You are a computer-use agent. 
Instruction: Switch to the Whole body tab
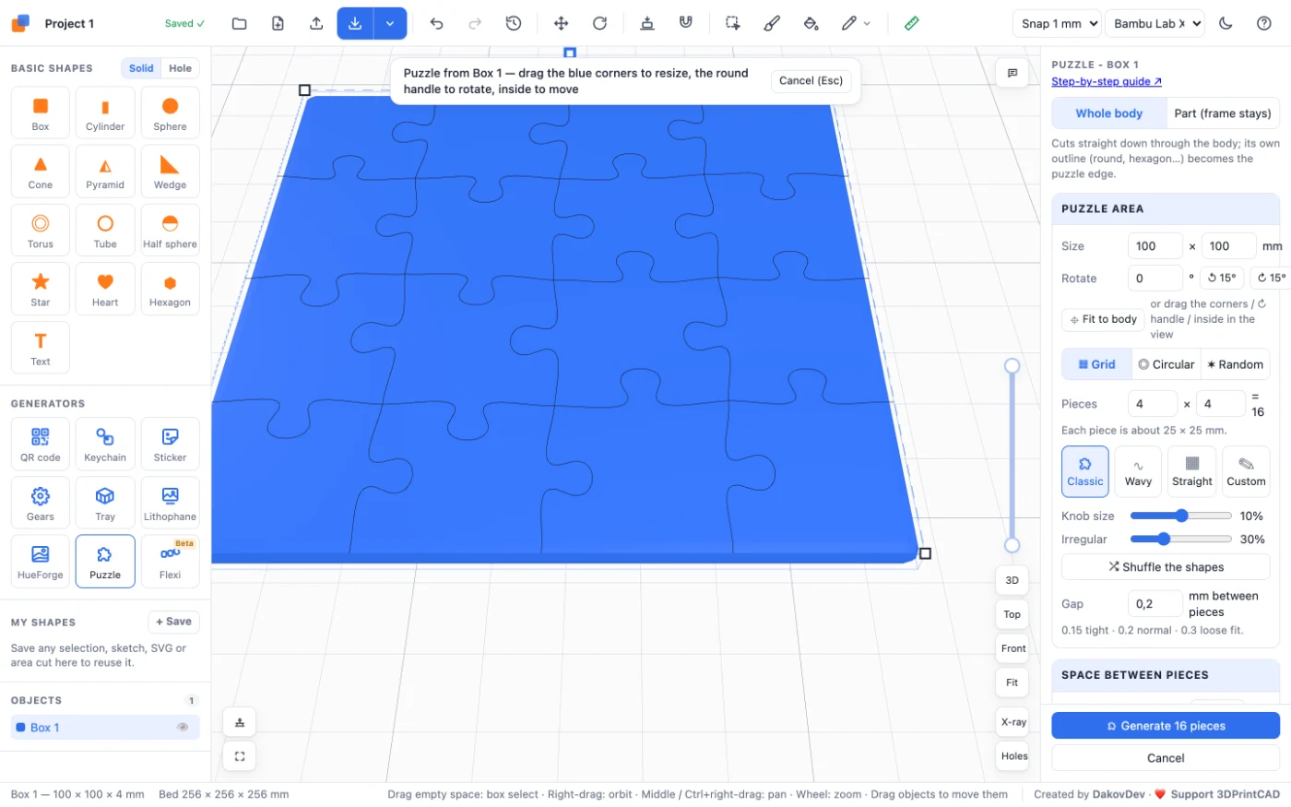tap(1108, 113)
